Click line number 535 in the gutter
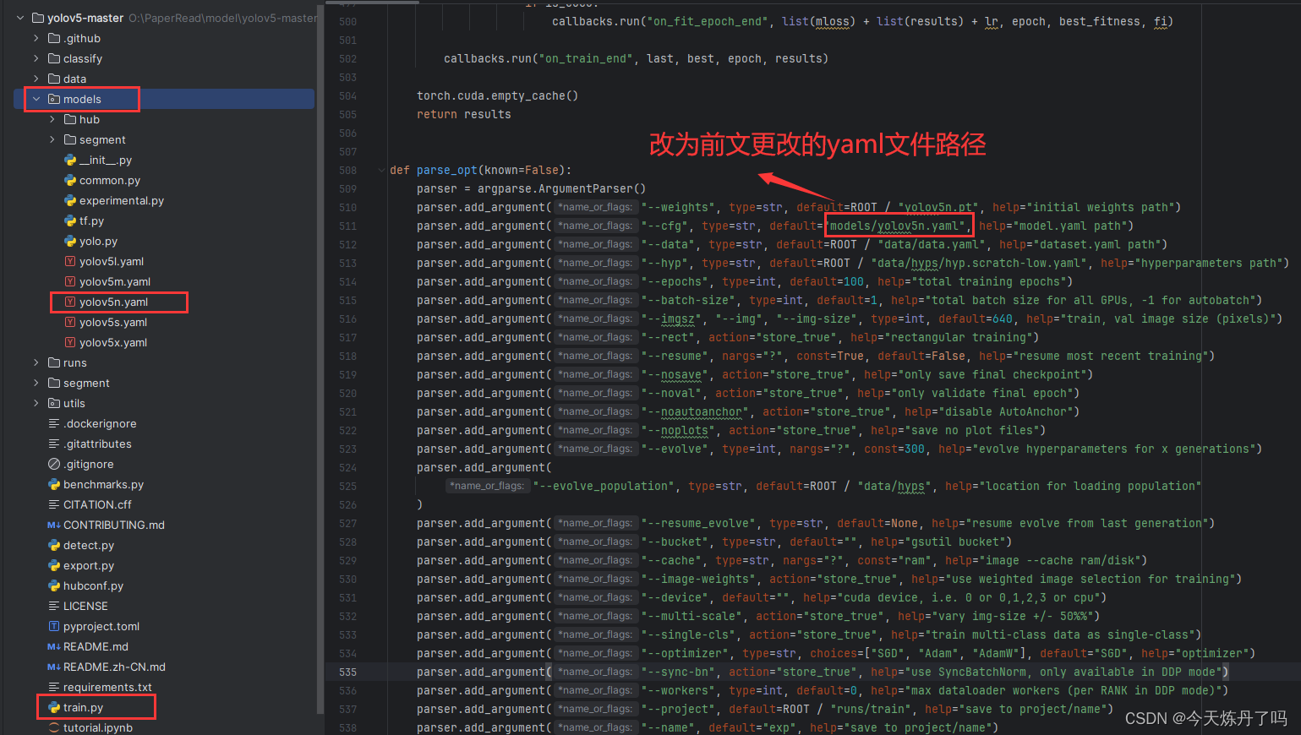Viewport: 1301px width, 735px height. pos(347,672)
